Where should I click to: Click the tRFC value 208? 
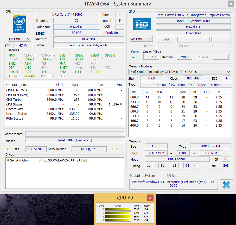[226, 166]
